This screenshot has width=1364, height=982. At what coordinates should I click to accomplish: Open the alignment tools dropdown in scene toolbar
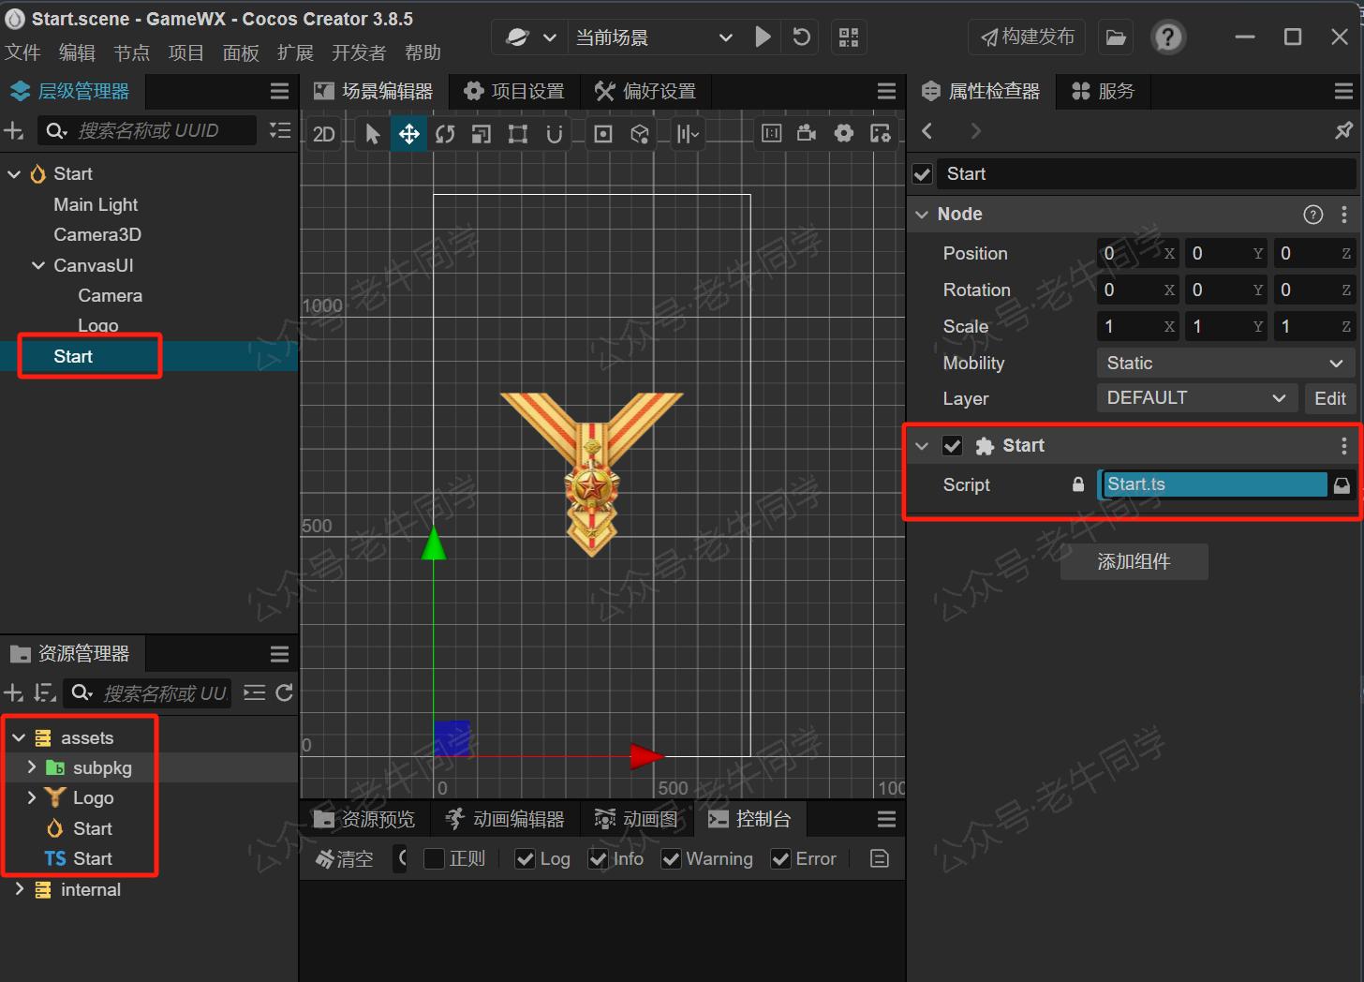point(689,134)
